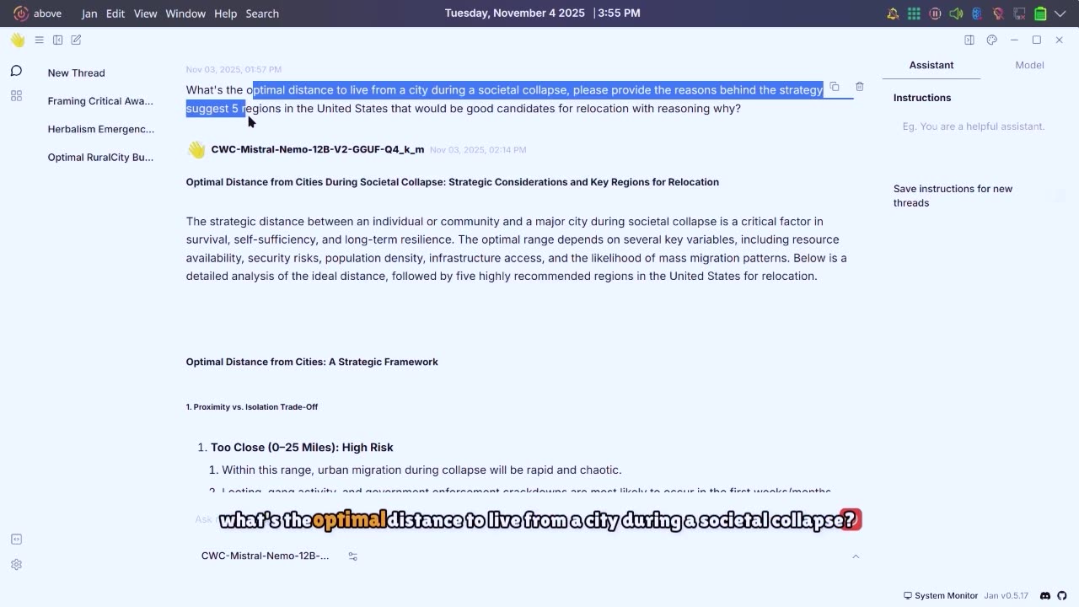Expand the system tray chevron

[x=1060, y=13]
